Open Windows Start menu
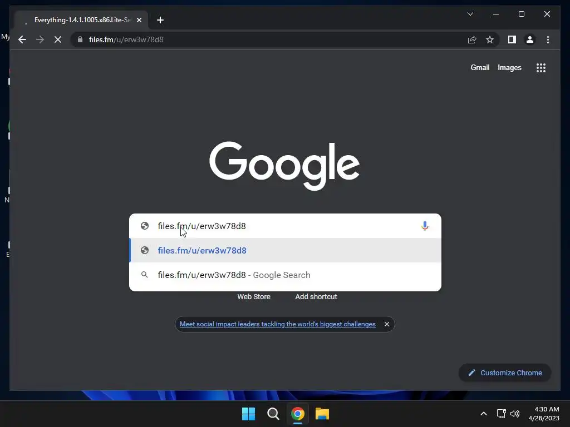Screen dimensions: 570x427 249,414
